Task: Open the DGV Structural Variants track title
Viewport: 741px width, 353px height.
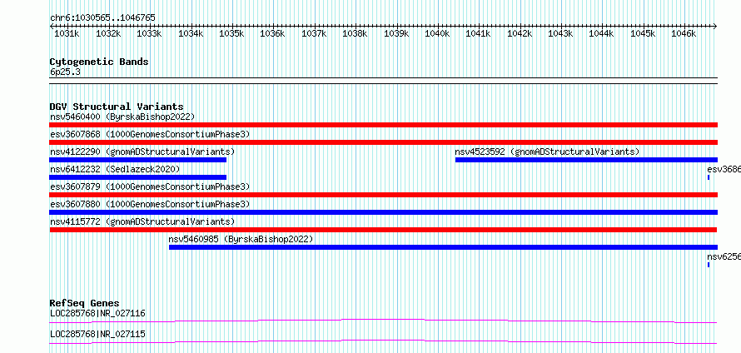Action: pos(117,107)
